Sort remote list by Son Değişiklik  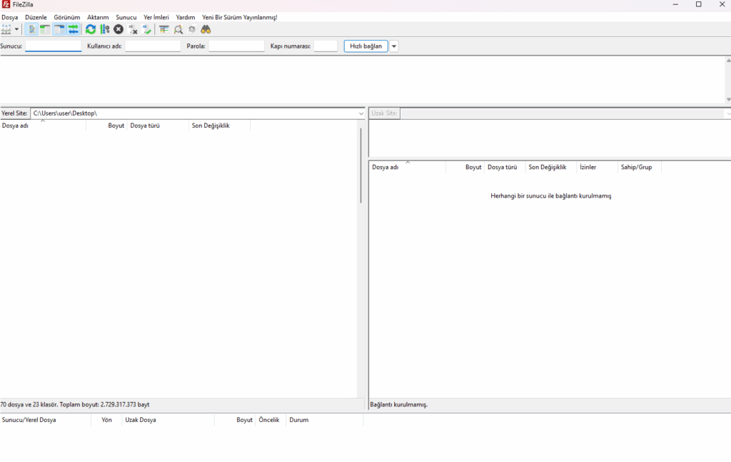pos(550,168)
